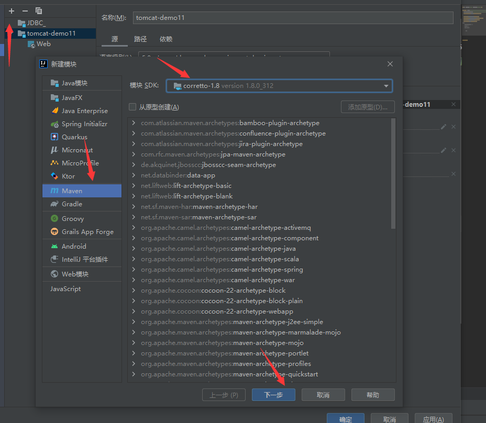Open the 模块 SDK dropdown
The height and width of the screenshot is (423, 486).
tap(279, 86)
